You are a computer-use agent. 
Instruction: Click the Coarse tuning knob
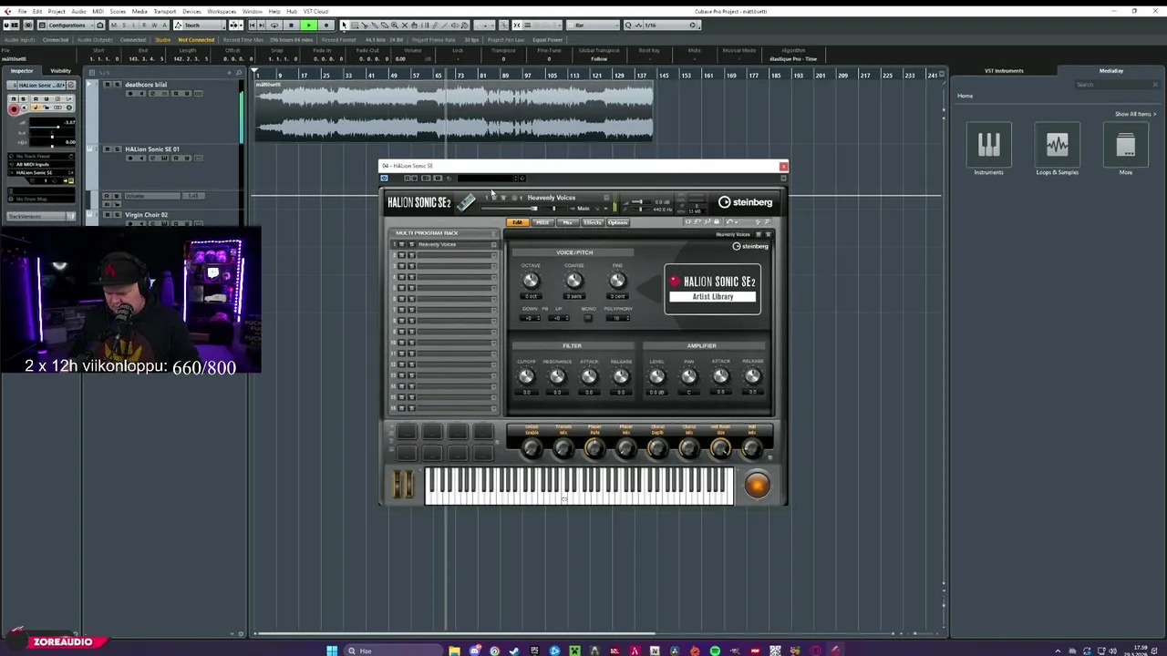pyautogui.click(x=573, y=281)
